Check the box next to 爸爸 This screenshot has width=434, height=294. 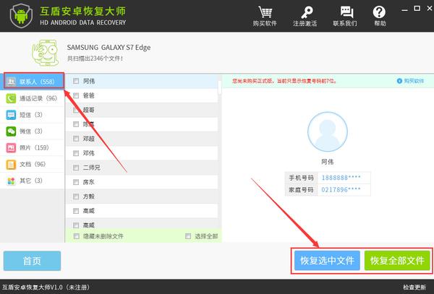click(x=76, y=95)
